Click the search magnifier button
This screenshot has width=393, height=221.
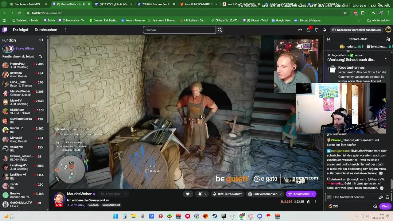(x=220, y=30)
